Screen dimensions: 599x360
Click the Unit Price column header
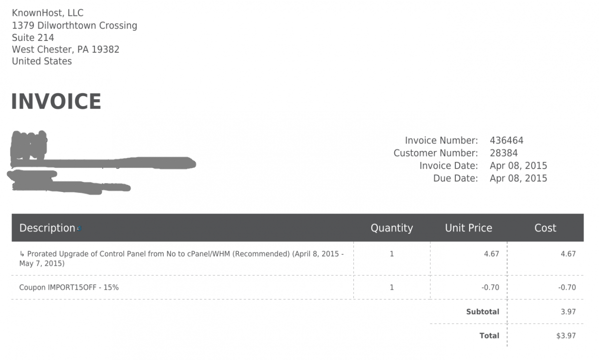point(468,228)
